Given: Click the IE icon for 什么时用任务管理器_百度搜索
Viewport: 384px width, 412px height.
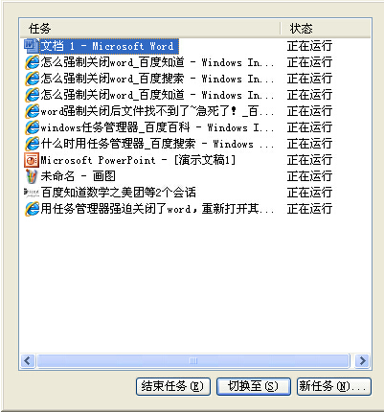Looking at the screenshot, I should pyautogui.click(x=32, y=144).
